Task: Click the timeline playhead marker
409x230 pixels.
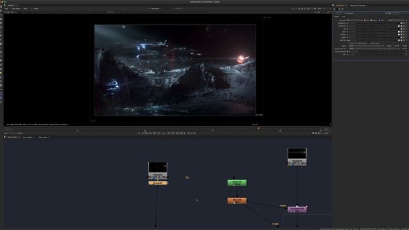Action: (x=258, y=128)
